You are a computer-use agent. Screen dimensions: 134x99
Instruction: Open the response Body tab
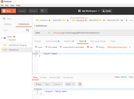click(x=35, y=77)
